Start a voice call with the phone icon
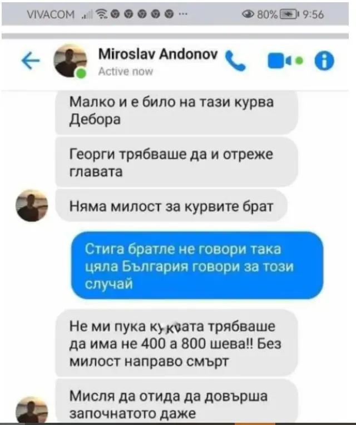This screenshot has height=425, width=356. click(x=235, y=61)
